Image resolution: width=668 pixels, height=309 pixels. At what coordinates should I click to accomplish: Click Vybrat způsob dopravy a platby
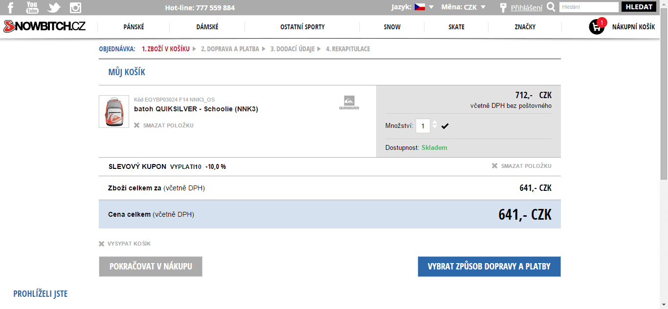point(489,267)
